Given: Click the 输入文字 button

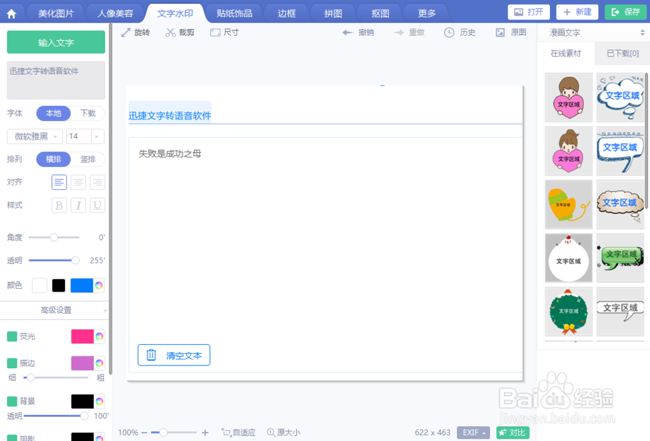Looking at the screenshot, I should click(x=56, y=42).
